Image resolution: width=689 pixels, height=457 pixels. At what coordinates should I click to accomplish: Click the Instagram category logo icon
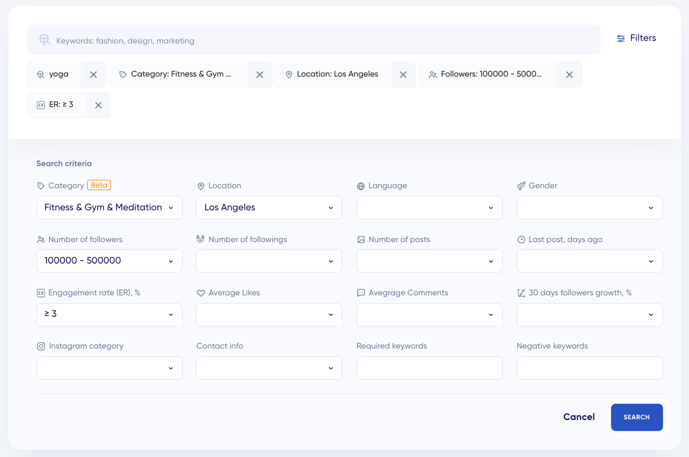click(41, 346)
